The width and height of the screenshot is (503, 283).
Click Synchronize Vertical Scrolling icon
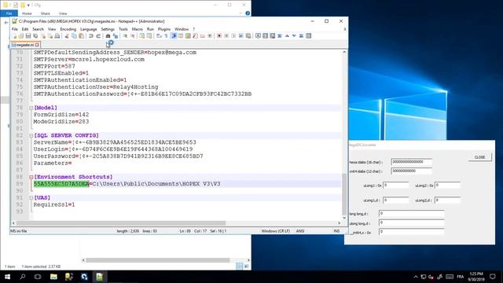[141, 36]
